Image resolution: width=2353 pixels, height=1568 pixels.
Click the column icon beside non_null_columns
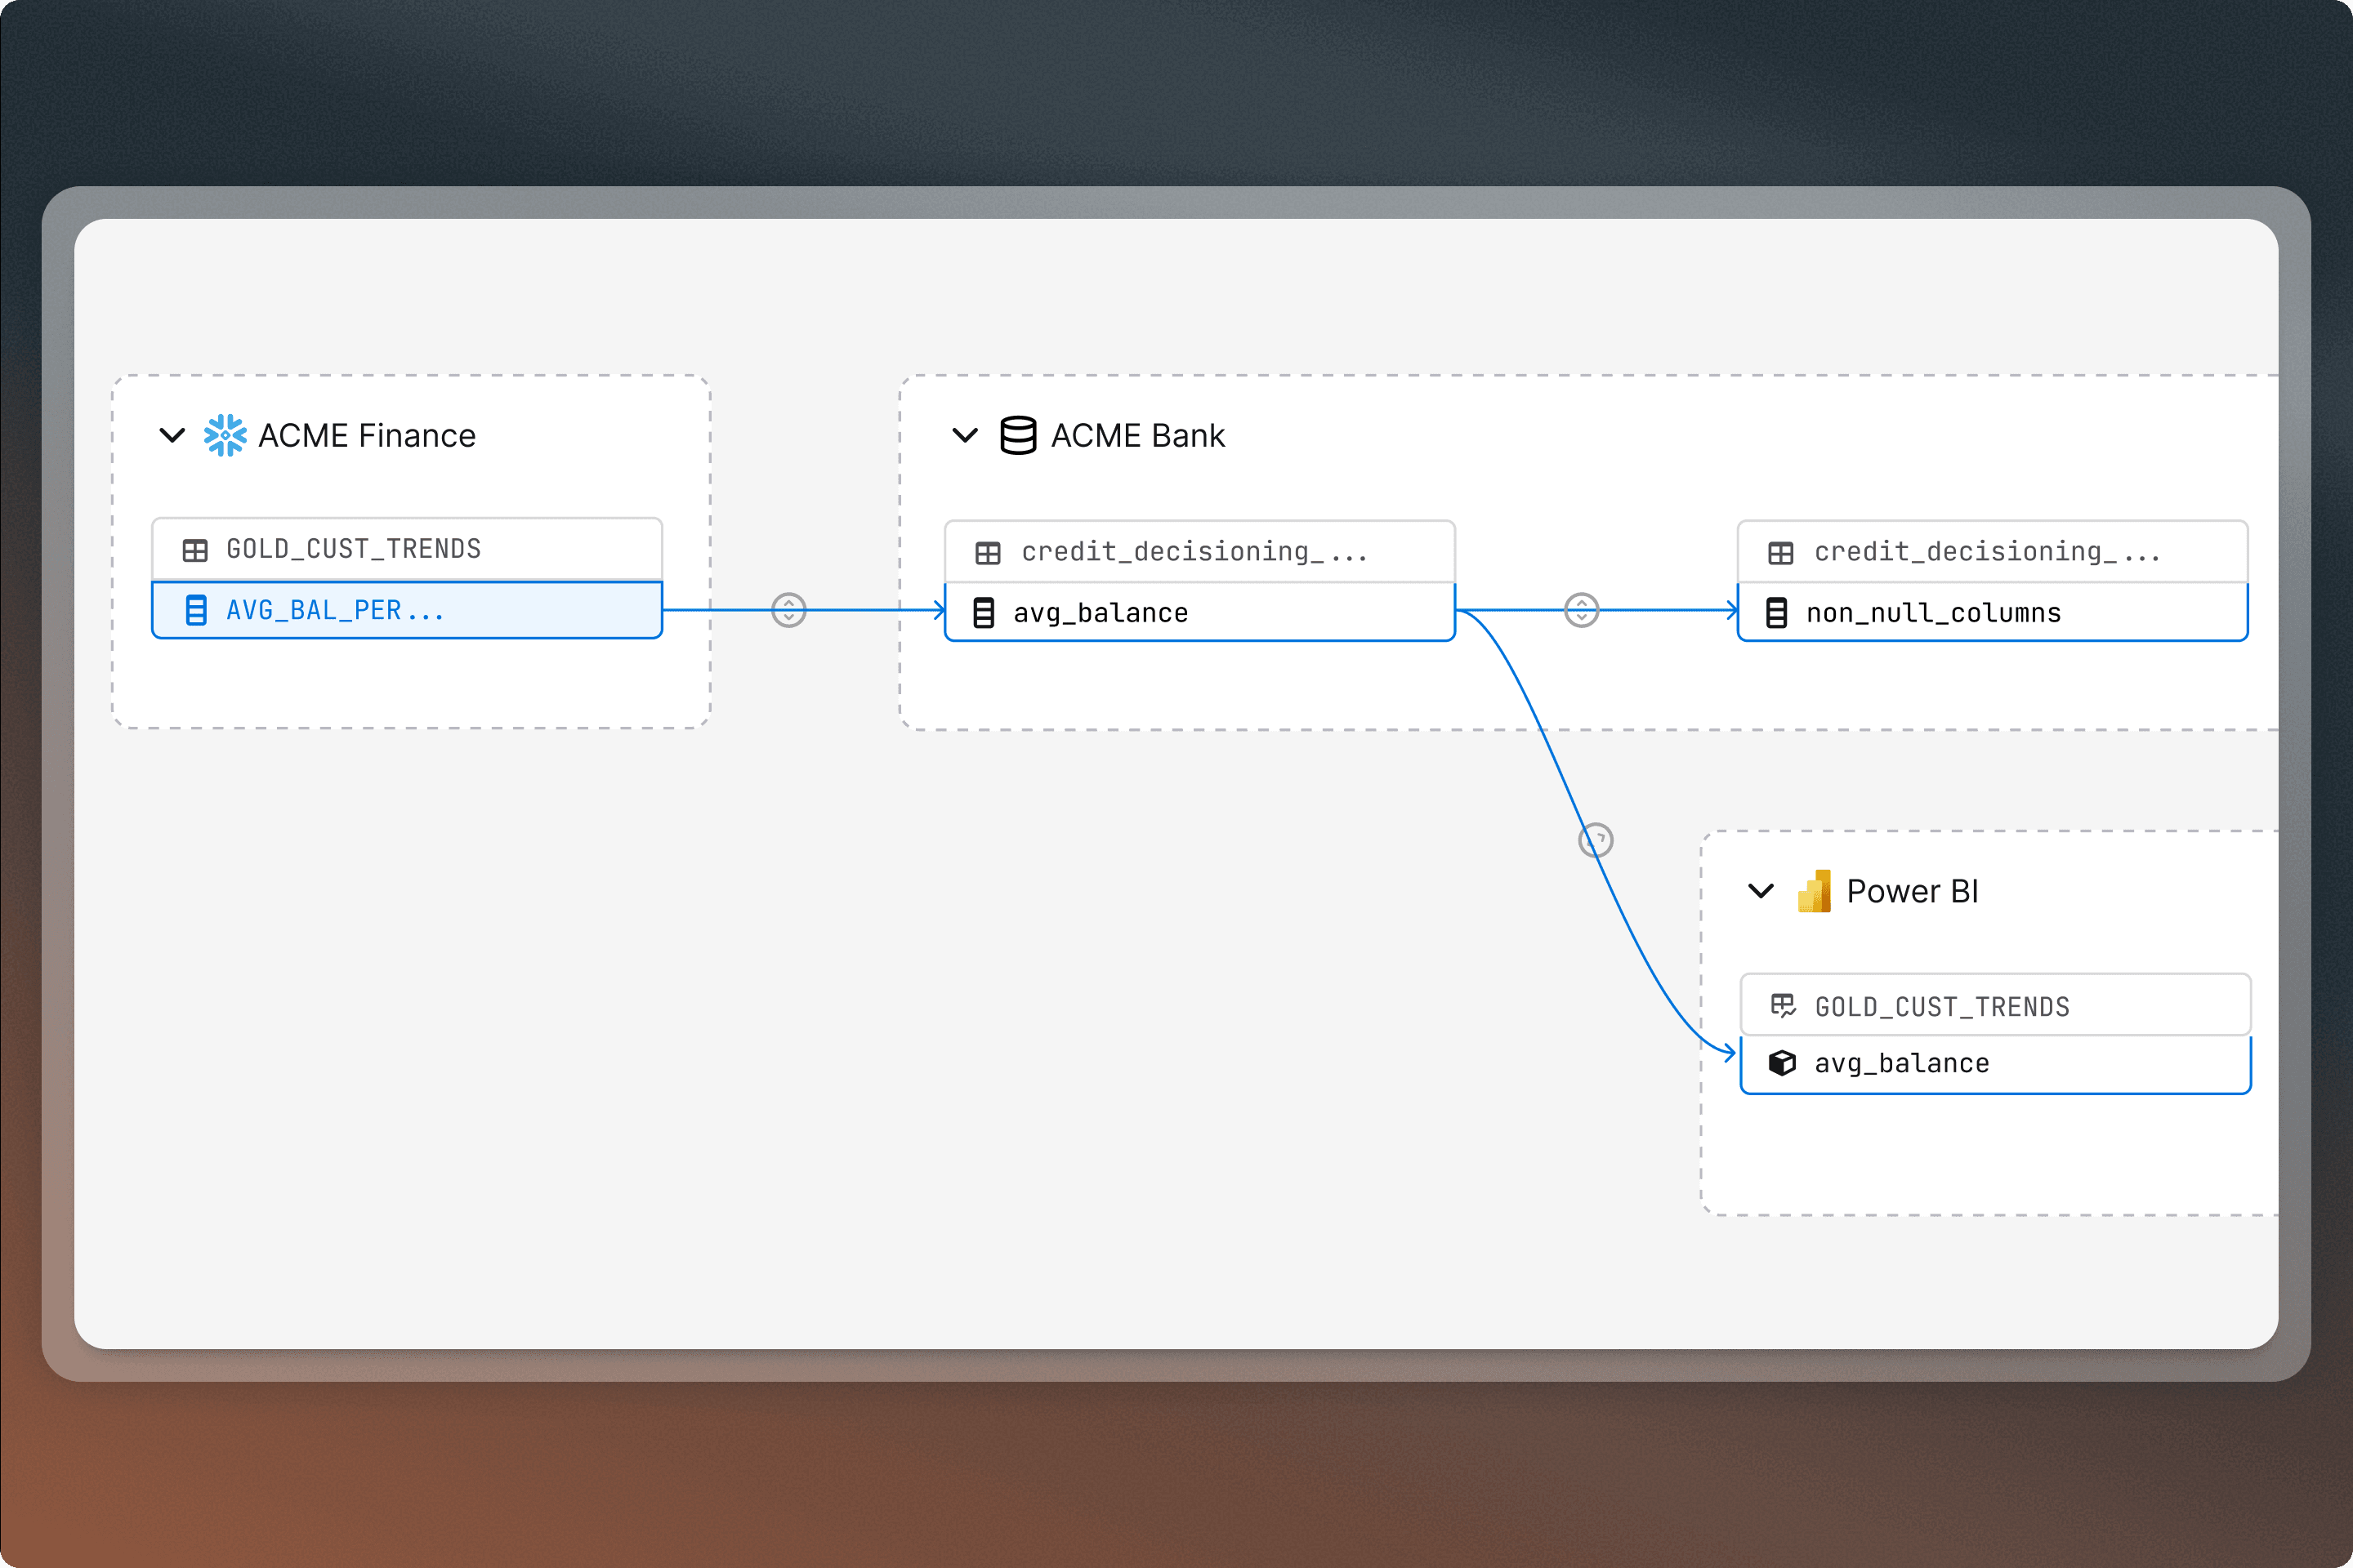[x=1777, y=613]
